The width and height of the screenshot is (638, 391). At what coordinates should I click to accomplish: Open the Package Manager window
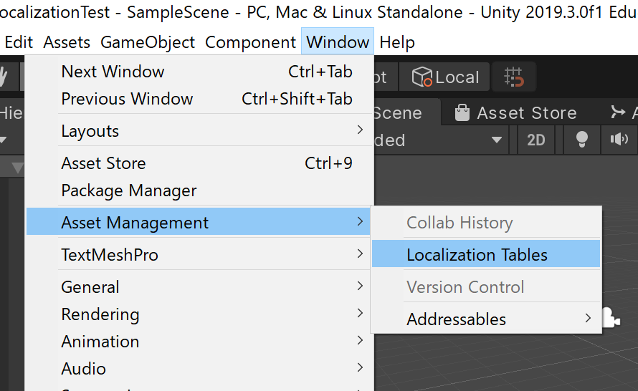pyautogui.click(x=129, y=190)
